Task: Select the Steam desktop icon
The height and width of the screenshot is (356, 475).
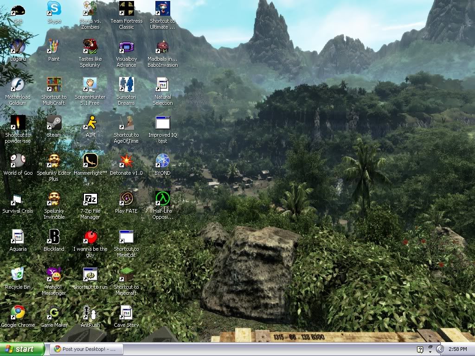Action: coord(54,123)
